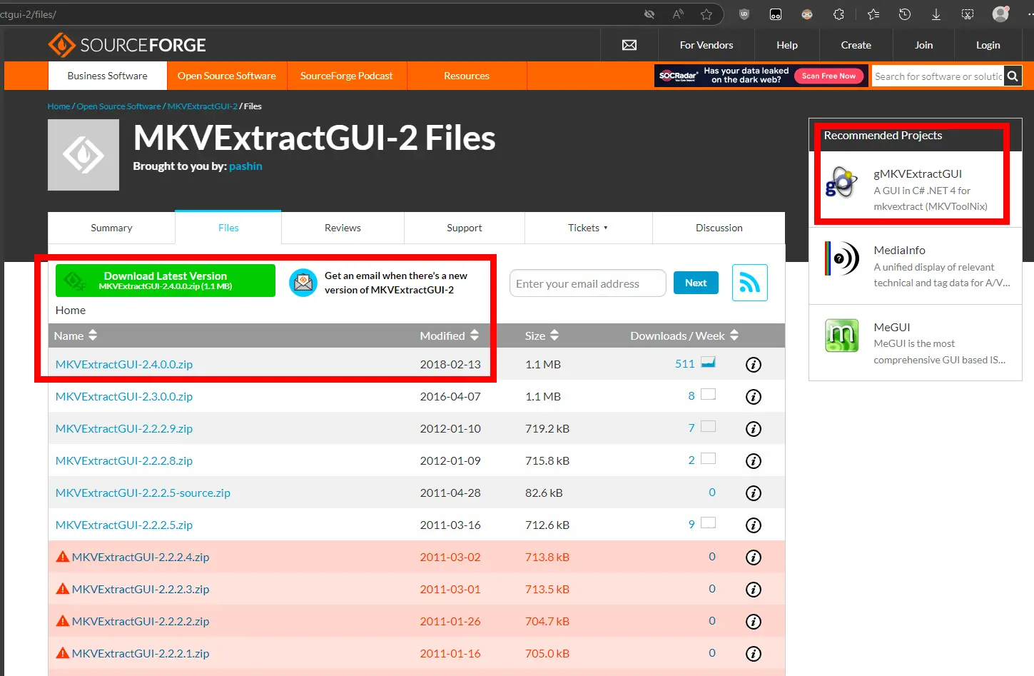Click email notification envelope icon

303,283
